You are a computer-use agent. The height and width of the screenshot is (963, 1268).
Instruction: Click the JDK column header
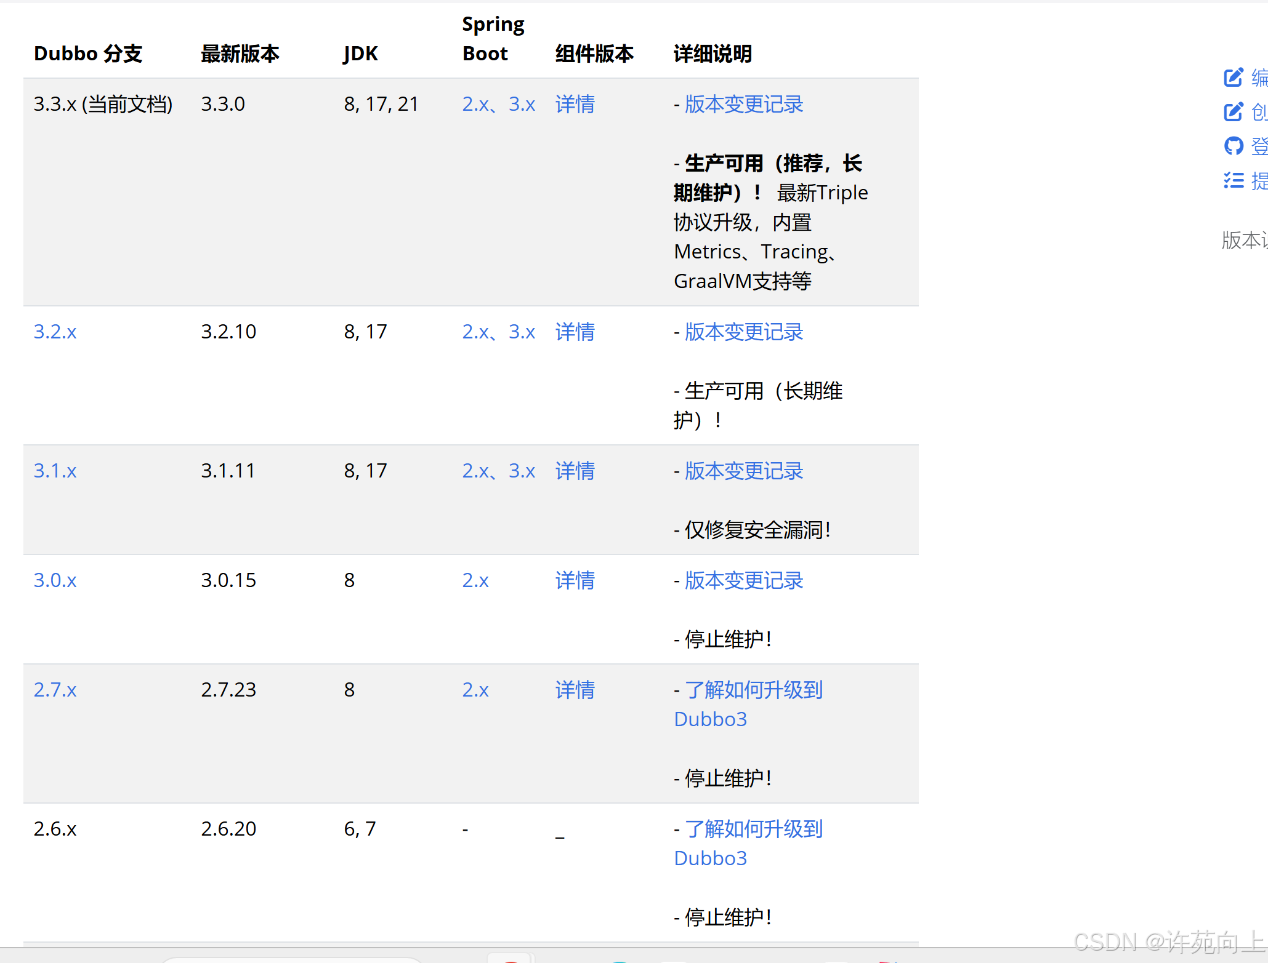coord(361,54)
